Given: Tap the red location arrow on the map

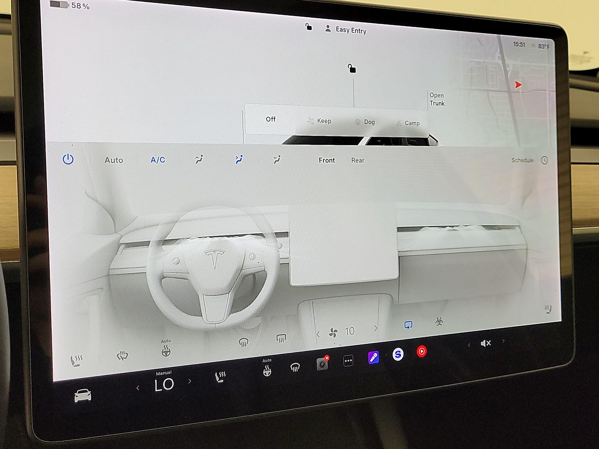Looking at the screenshot, I should coord(518,84).
